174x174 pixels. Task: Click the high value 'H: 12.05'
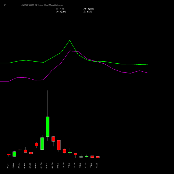coord(89,9)
